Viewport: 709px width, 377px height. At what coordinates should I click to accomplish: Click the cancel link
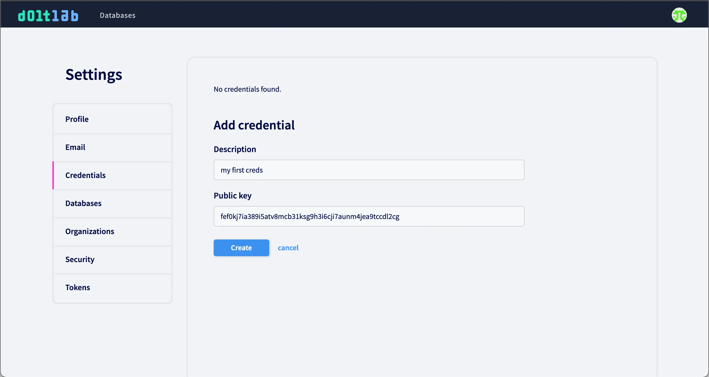tap(288, 248)
